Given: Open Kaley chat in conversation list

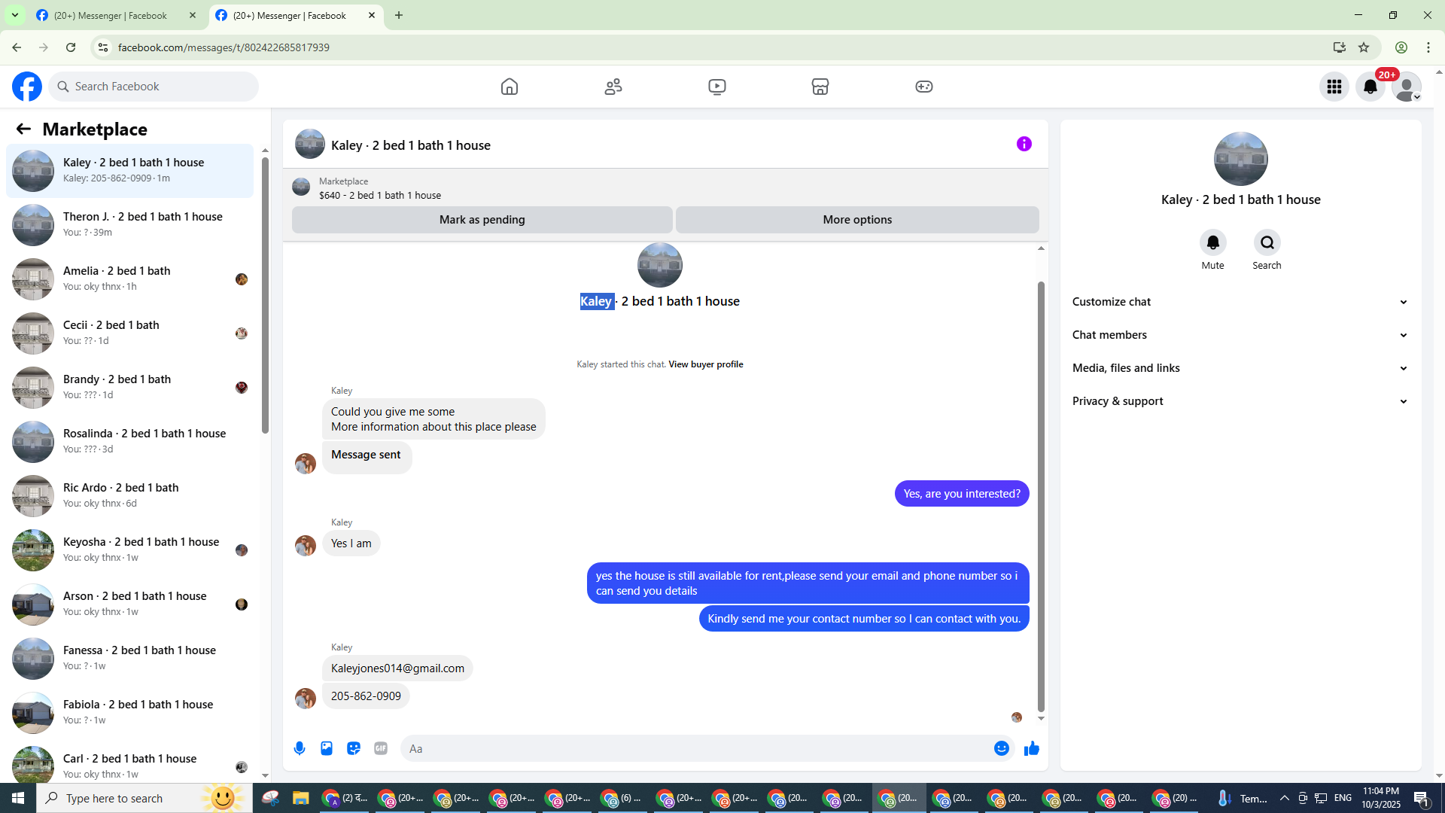Looking at the screenshot, I should [x=130, y=171].
